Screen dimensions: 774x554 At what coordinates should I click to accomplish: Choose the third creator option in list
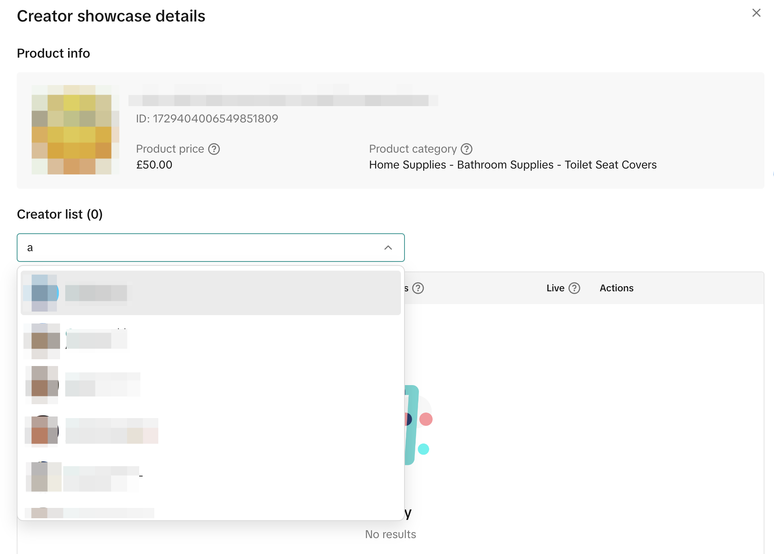tap(211, 385)
